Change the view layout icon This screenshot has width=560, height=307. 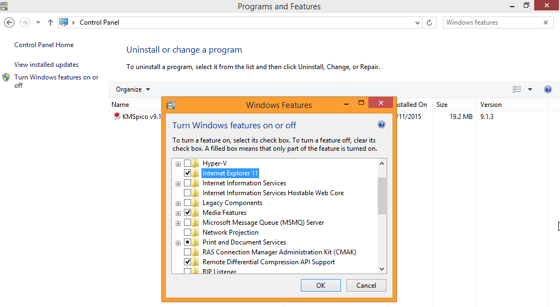click(x=517, y=89)
